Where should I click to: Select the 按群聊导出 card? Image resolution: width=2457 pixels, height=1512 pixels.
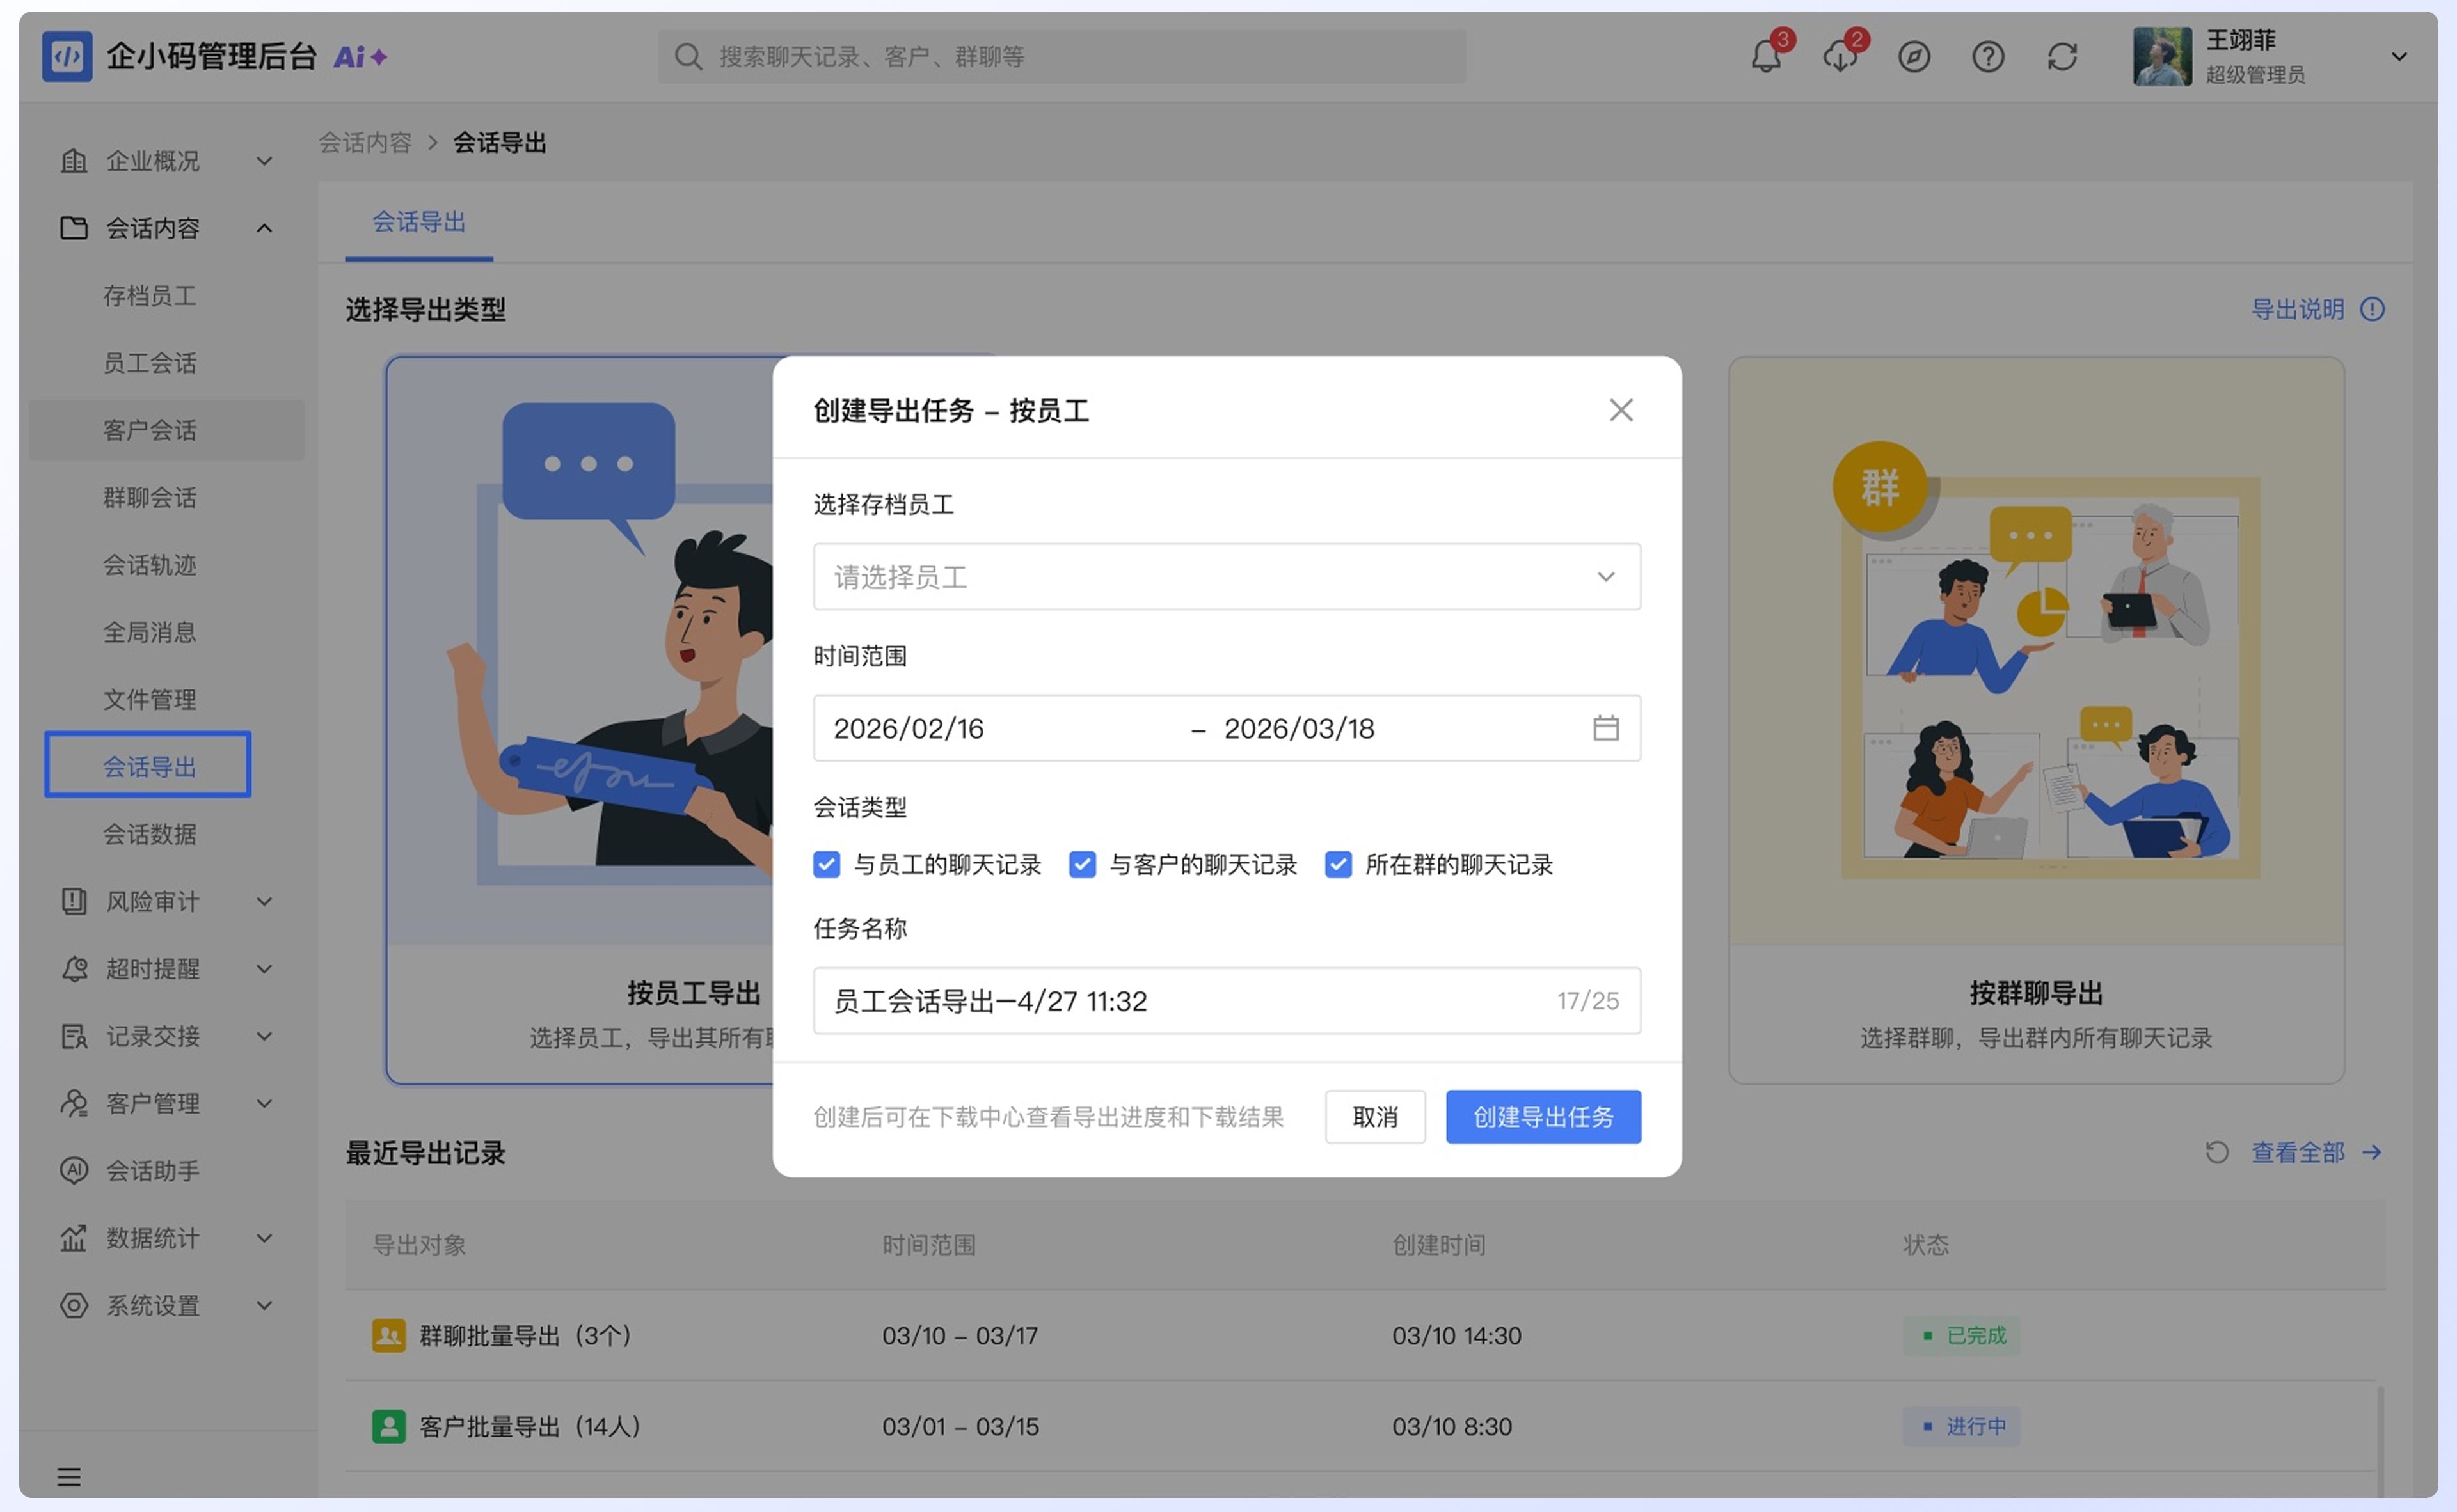point(2036,720)
